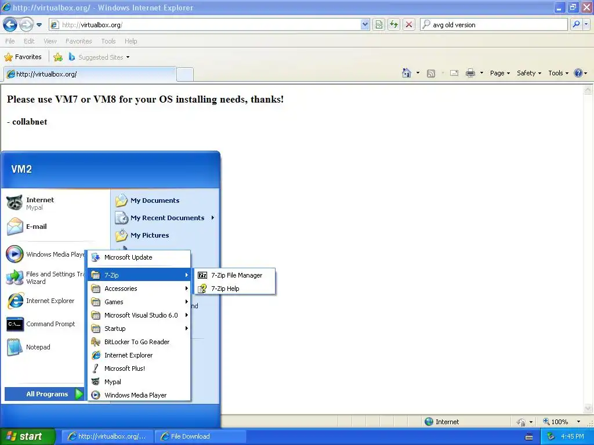
Task: Select Microsoft Update in programs list
Action: click(139, 257)
